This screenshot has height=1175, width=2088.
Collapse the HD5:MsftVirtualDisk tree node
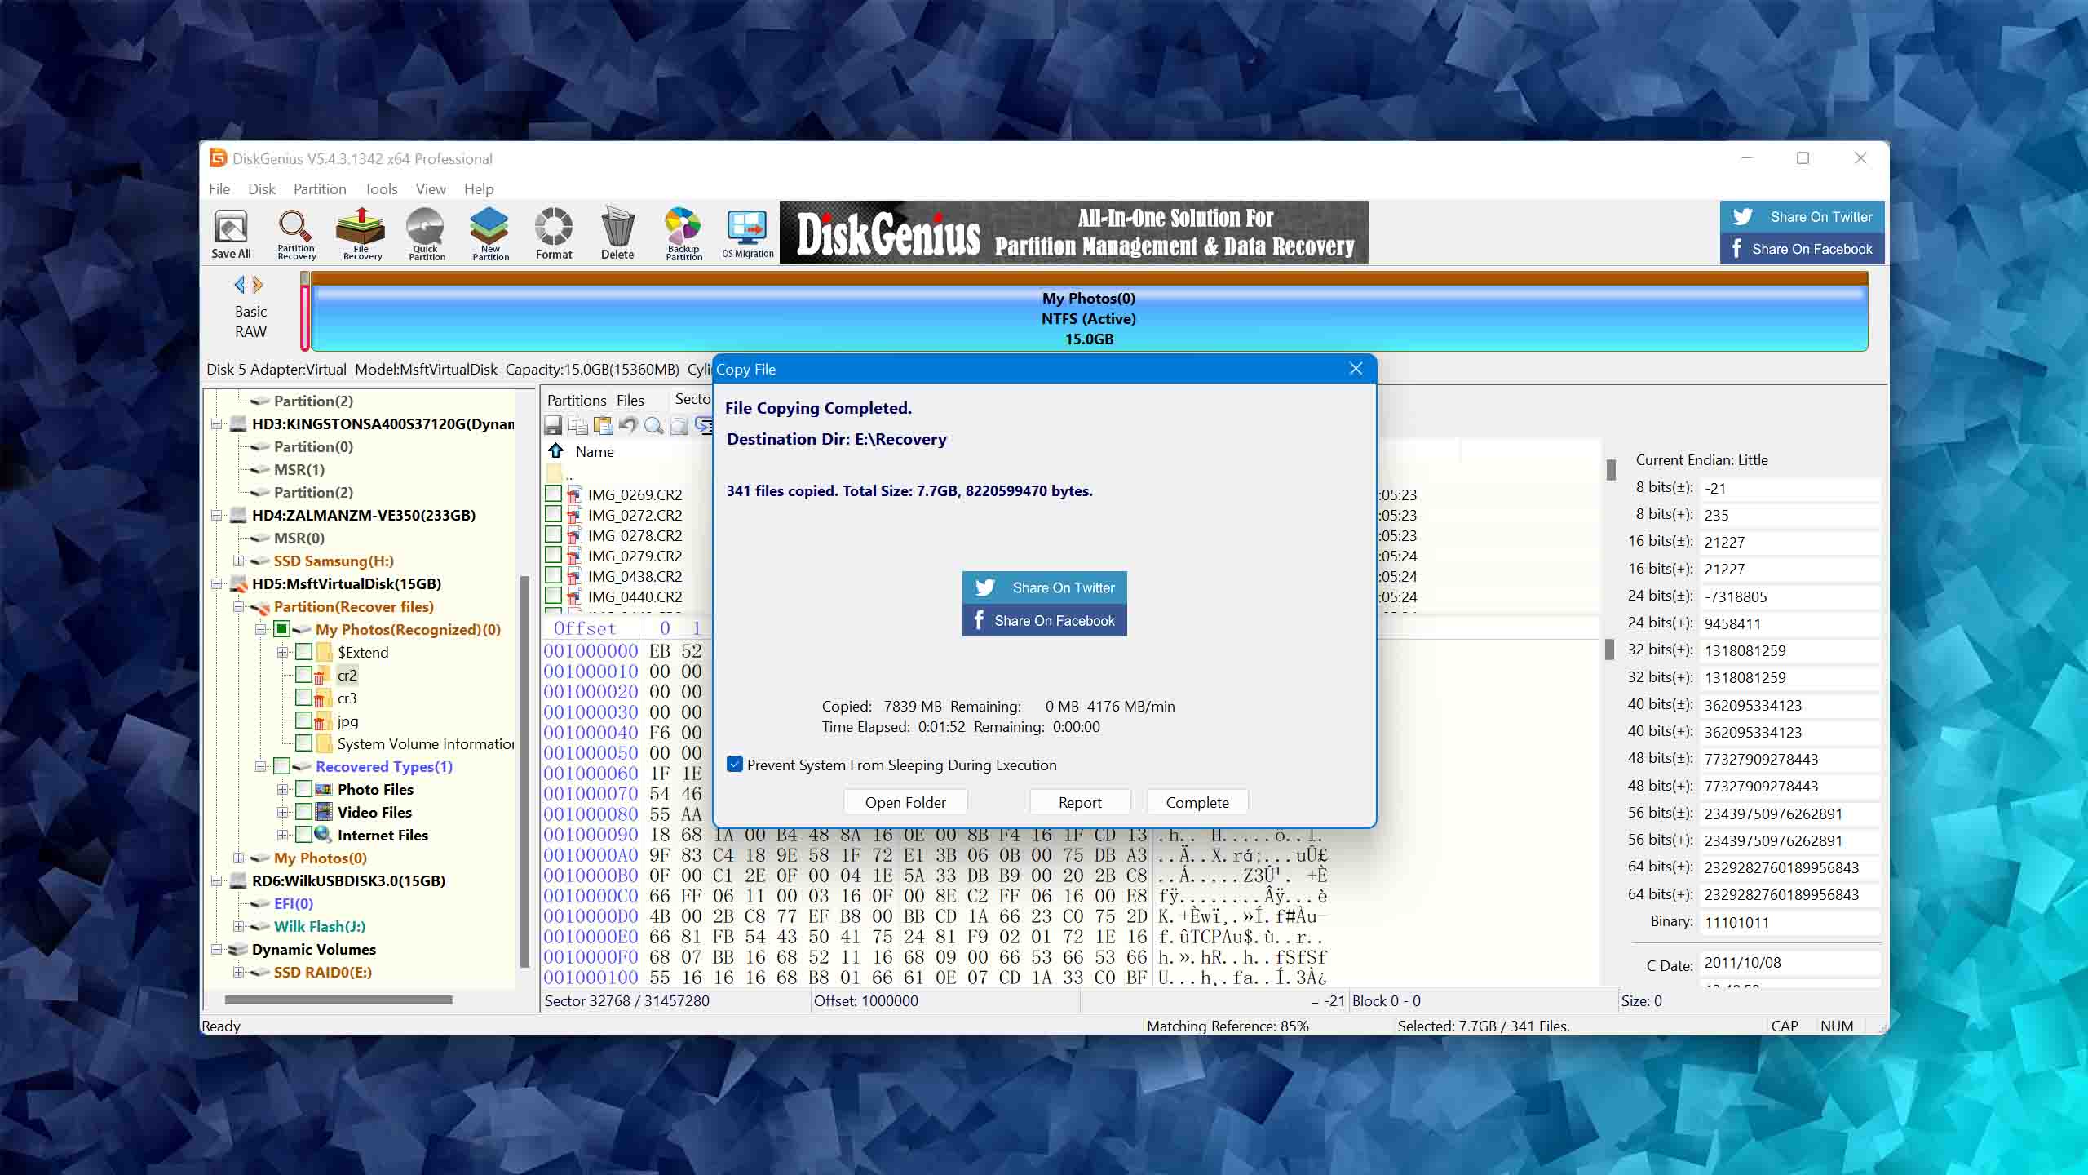[216, 583]
